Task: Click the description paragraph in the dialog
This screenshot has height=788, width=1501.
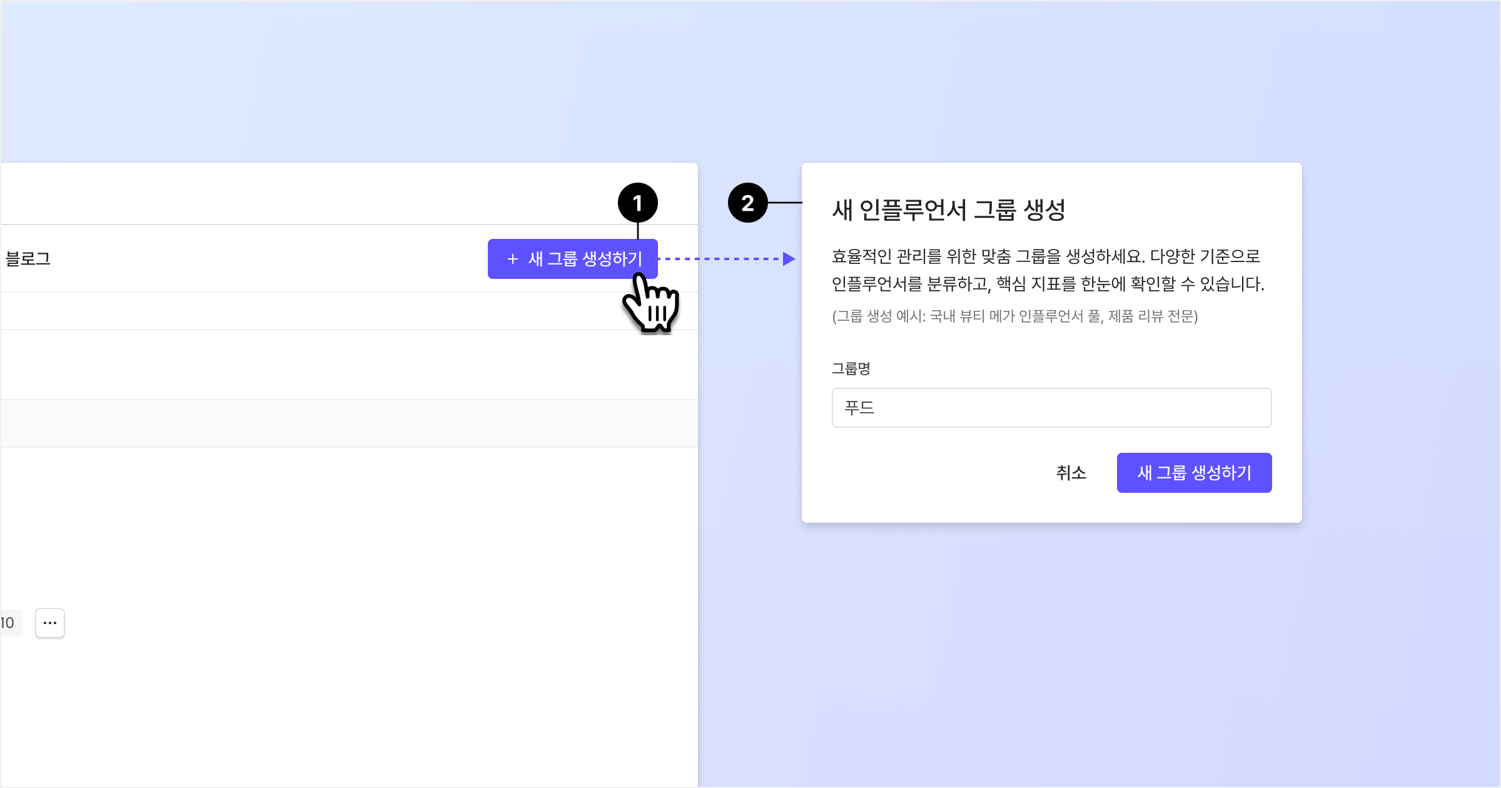Action: [x=1048, y=270]
